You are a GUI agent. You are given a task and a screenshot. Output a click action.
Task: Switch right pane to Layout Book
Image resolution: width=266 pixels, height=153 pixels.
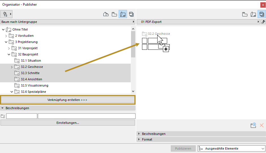(253, 14)
